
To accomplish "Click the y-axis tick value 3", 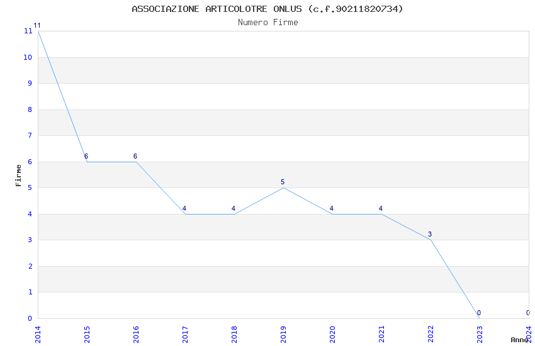I will click(x=30, y=240).
